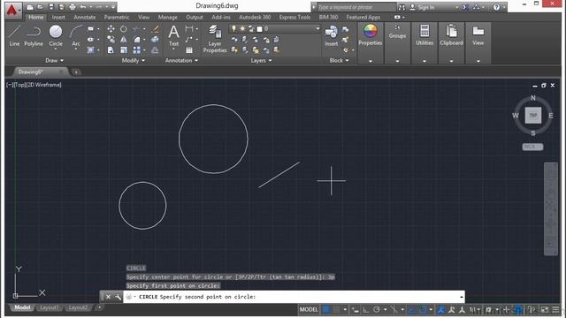Image resolution: width=566 pixels, height=318 pixels.
Task: Expand the Modify panel
Action: tap(134, 61)
